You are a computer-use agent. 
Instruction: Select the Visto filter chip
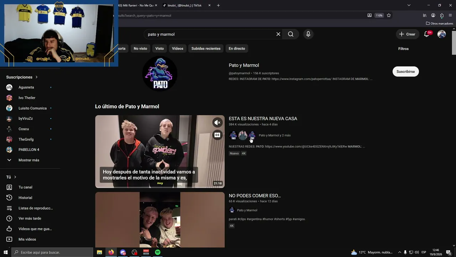tap(160, 49)
